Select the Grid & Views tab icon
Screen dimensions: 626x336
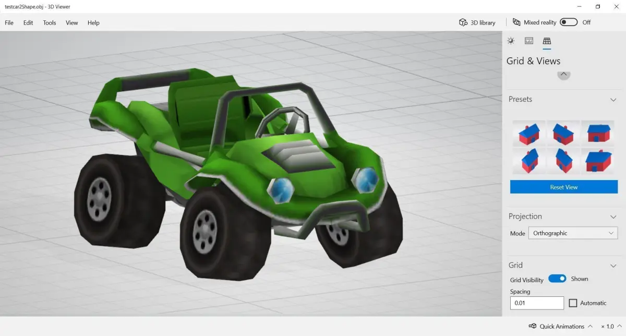click(x=547, y=41)
